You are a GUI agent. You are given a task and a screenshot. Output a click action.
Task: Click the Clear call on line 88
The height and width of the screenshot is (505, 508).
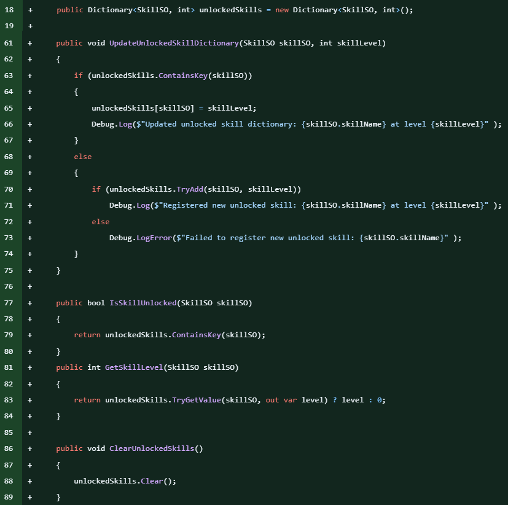click(x=152, y=481)
